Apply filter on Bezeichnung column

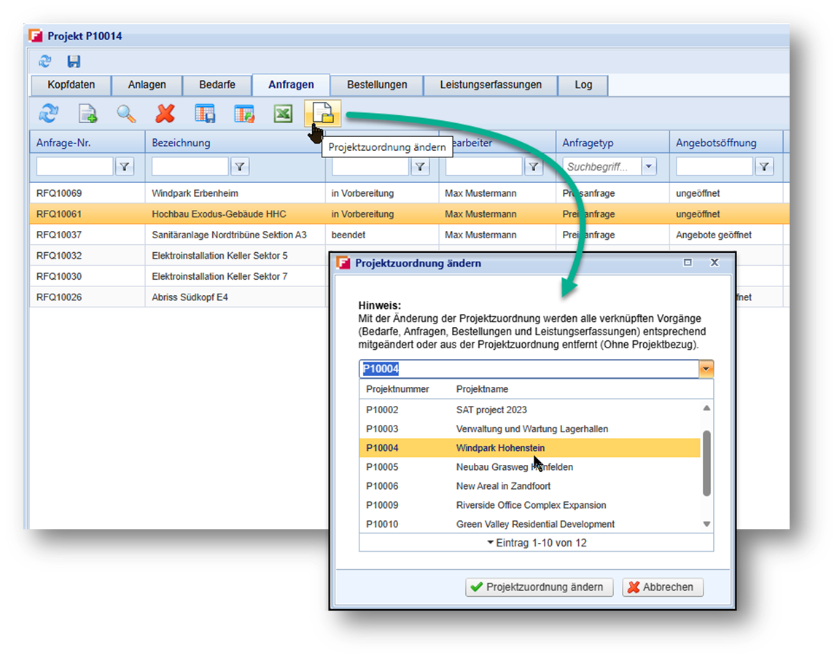(240, 166)
